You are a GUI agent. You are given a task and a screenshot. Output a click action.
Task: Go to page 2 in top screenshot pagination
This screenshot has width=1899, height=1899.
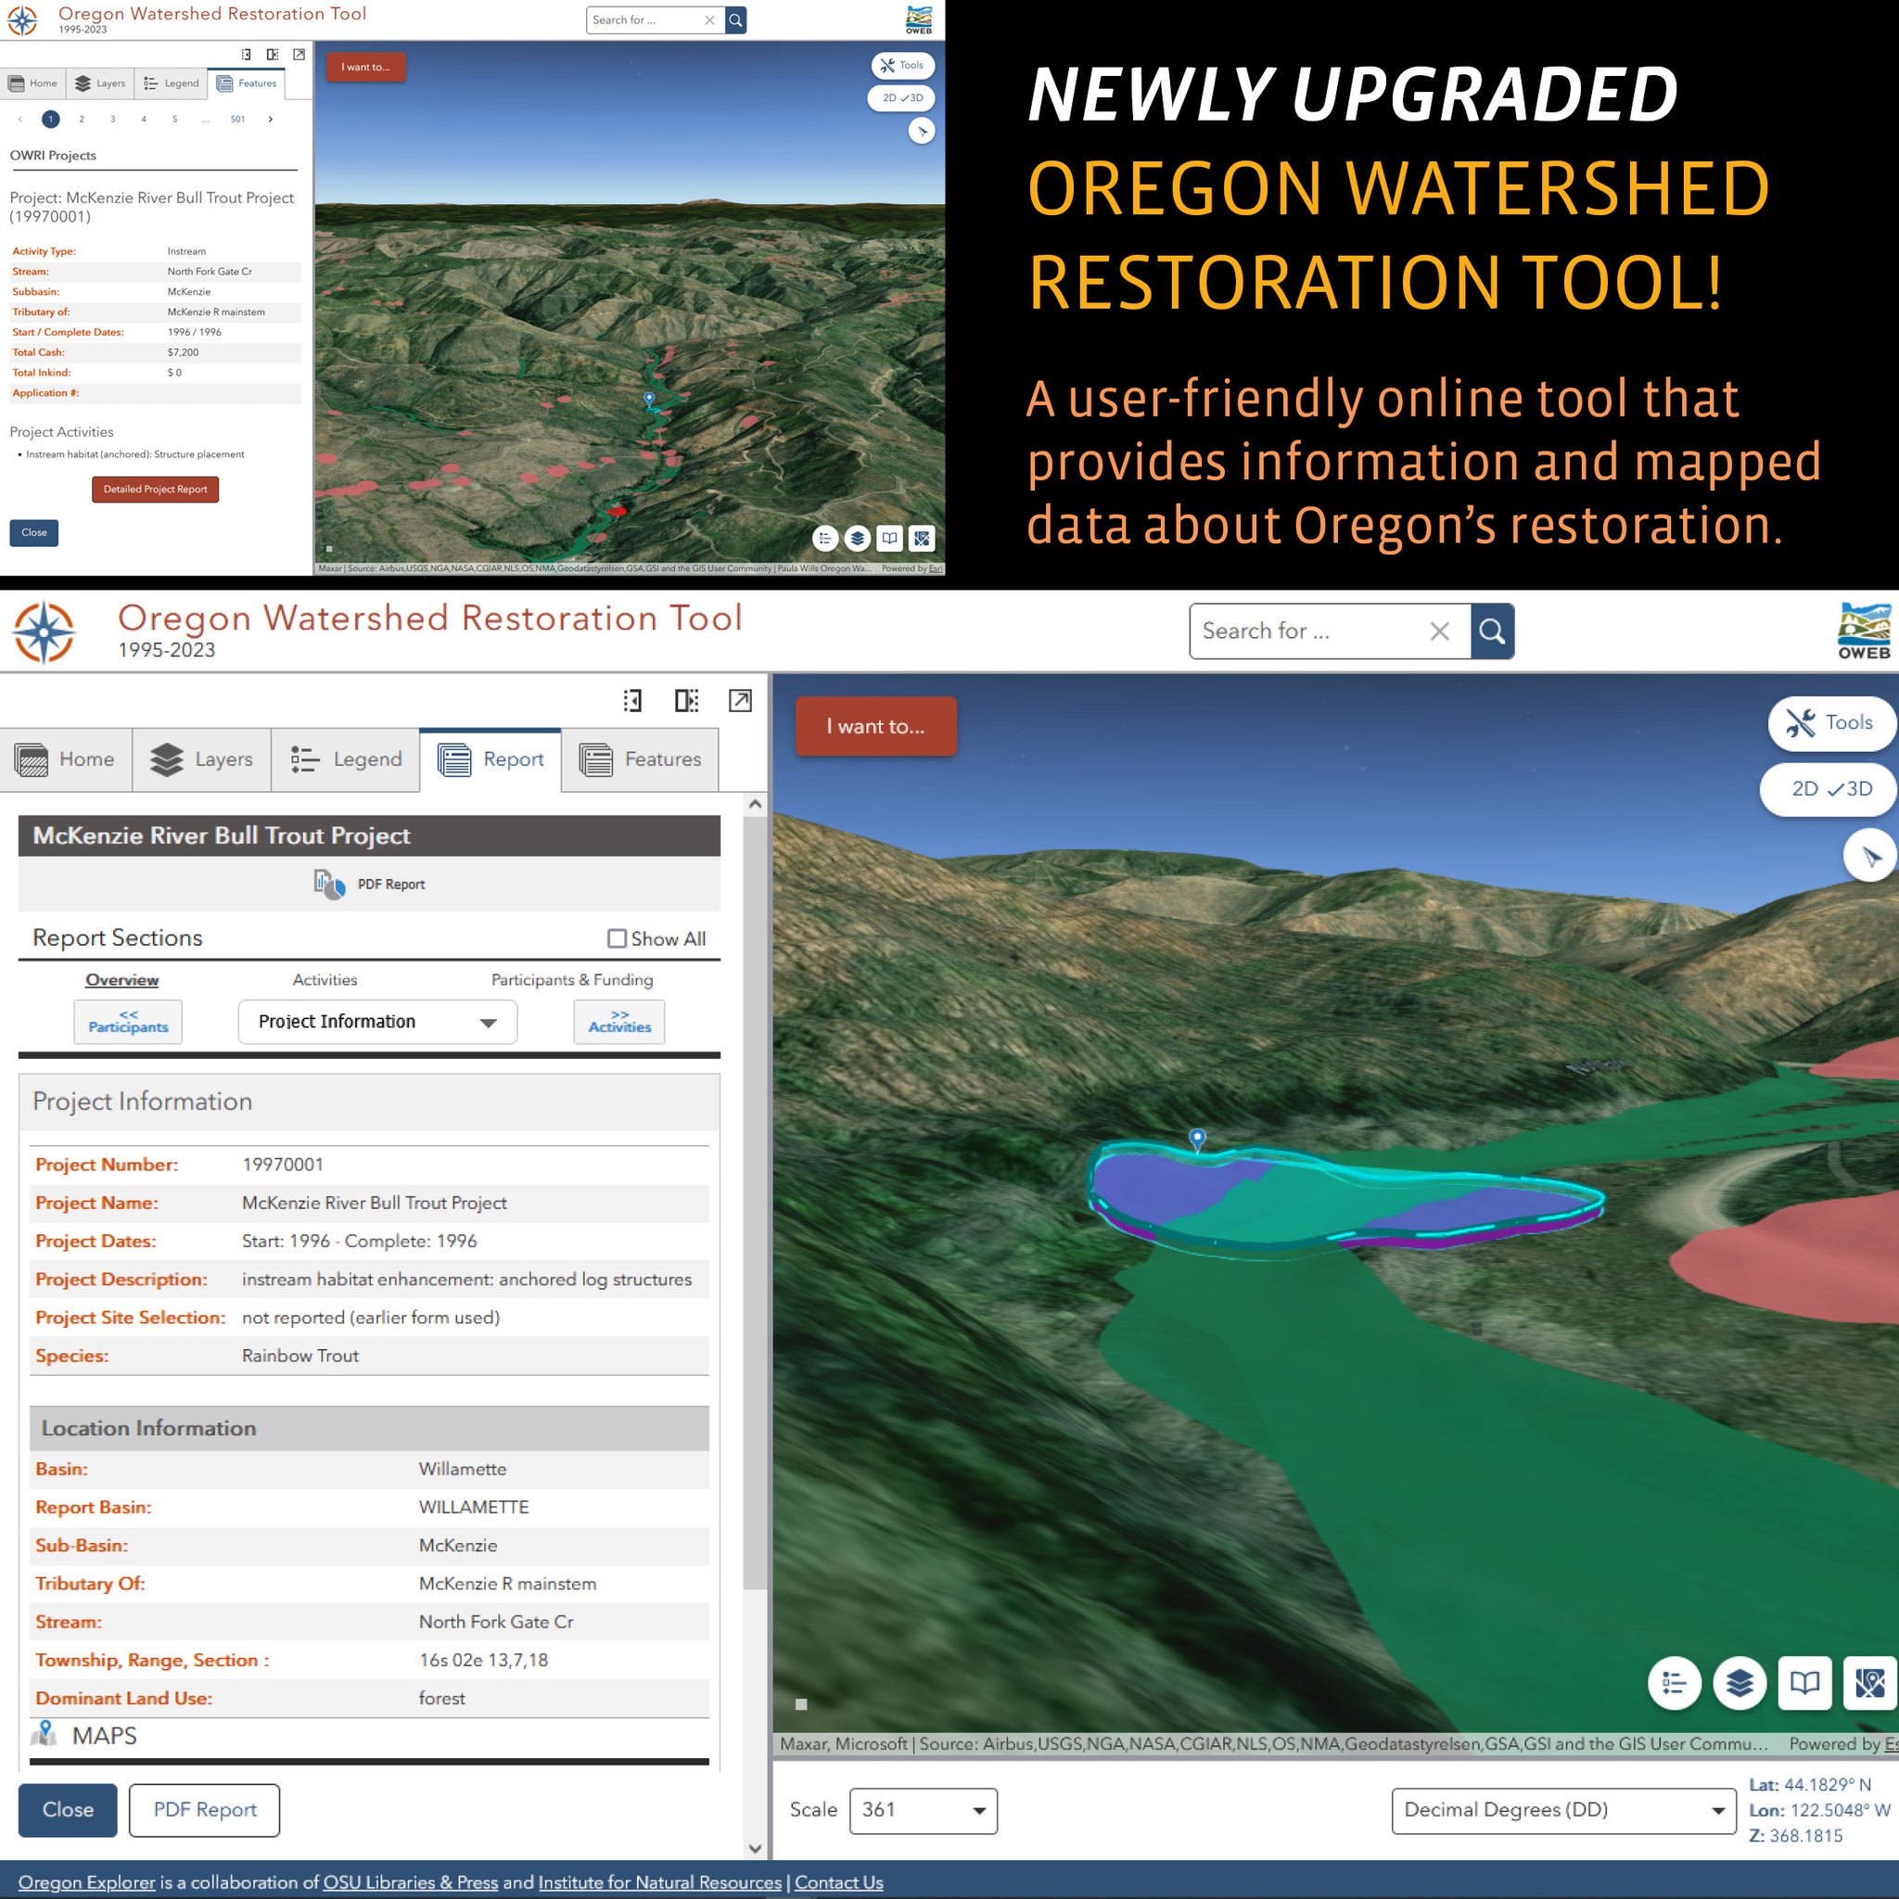pyautogui.click(x=82, y=119)
